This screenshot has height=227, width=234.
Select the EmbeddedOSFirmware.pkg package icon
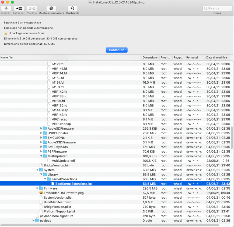point(41,193)
